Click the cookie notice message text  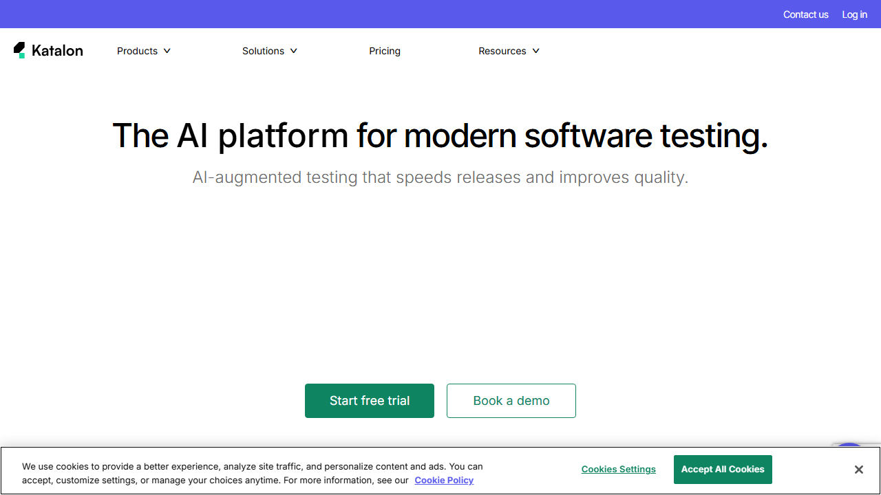(x=252, y=467)
